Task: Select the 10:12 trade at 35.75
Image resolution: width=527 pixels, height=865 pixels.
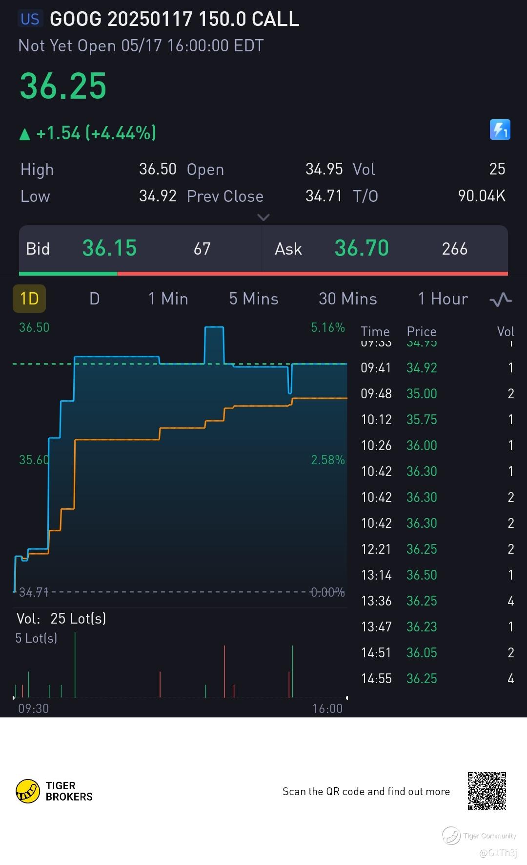Action: click(438, 419)
